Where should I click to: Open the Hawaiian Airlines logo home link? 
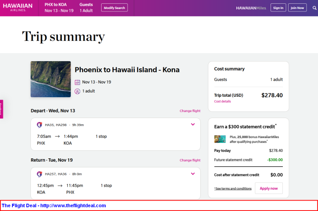[18, 7]
